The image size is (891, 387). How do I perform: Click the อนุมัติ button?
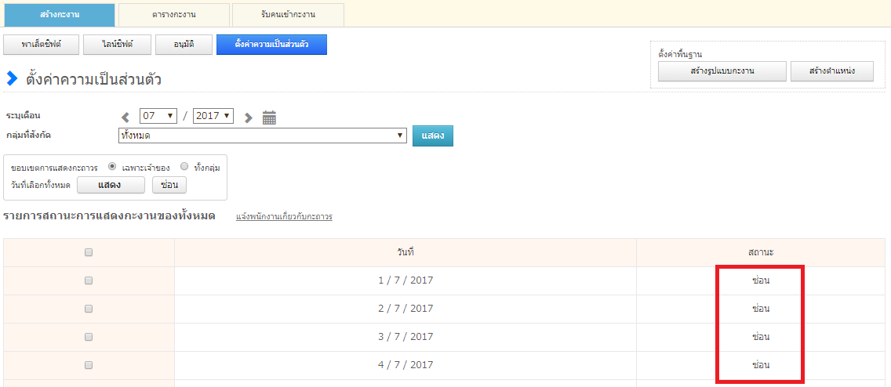pyautogui.click(x=184, y=45)
